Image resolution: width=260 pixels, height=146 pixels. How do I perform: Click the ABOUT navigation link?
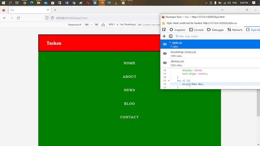point(130,77)
